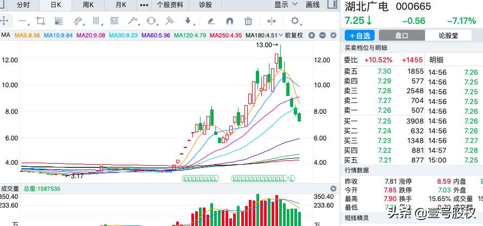Select the horizontal line drawing tool
Viewport: 483px width, 226px height.
[x=23, y=21]
